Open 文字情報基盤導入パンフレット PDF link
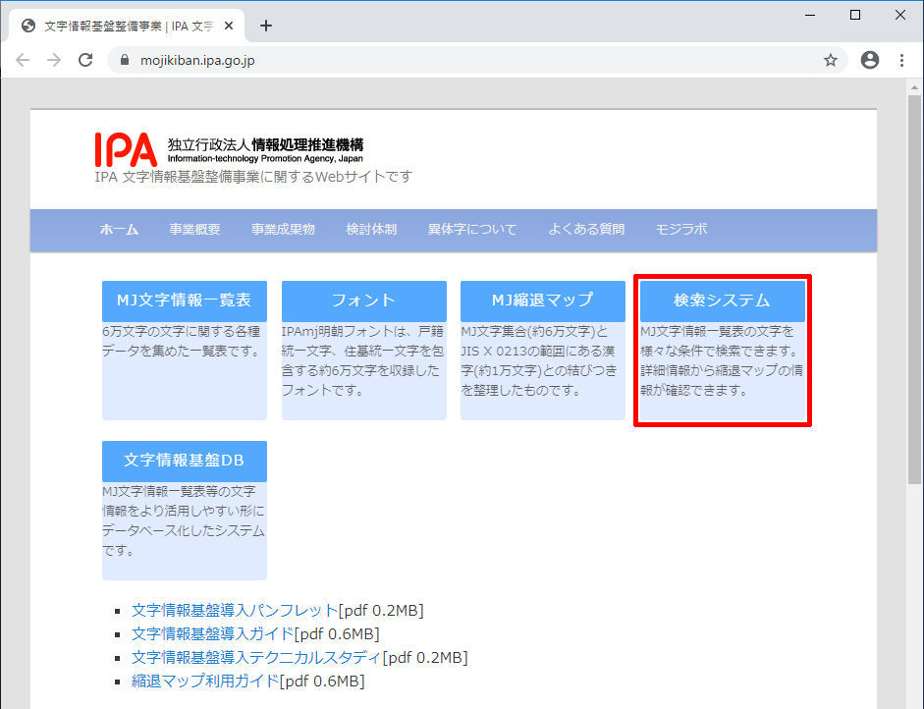 point(235,610)
